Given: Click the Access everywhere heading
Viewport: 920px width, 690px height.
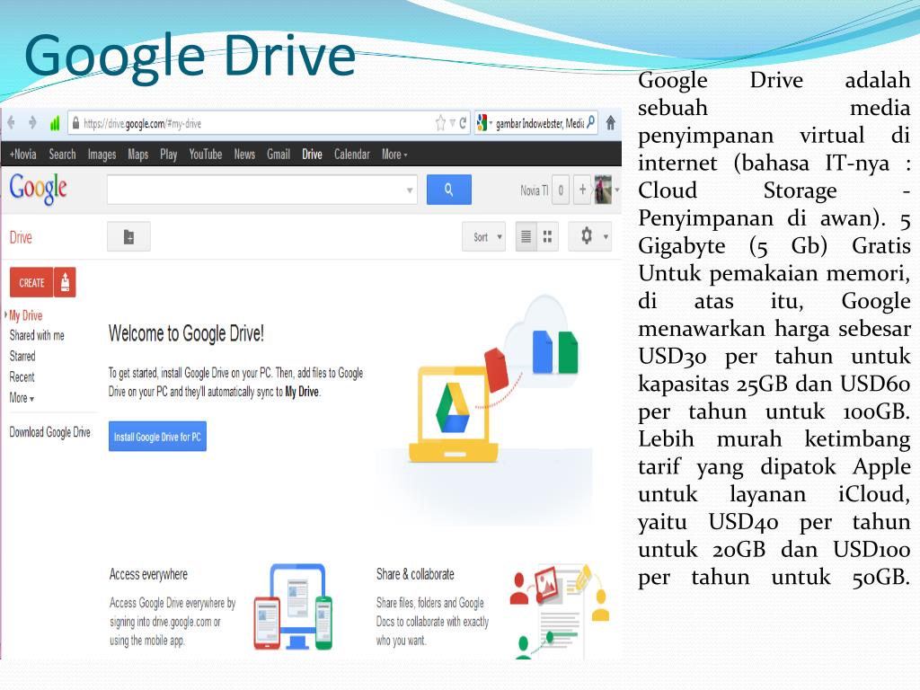Looking at the screenshot, I should tap(148, 574).
